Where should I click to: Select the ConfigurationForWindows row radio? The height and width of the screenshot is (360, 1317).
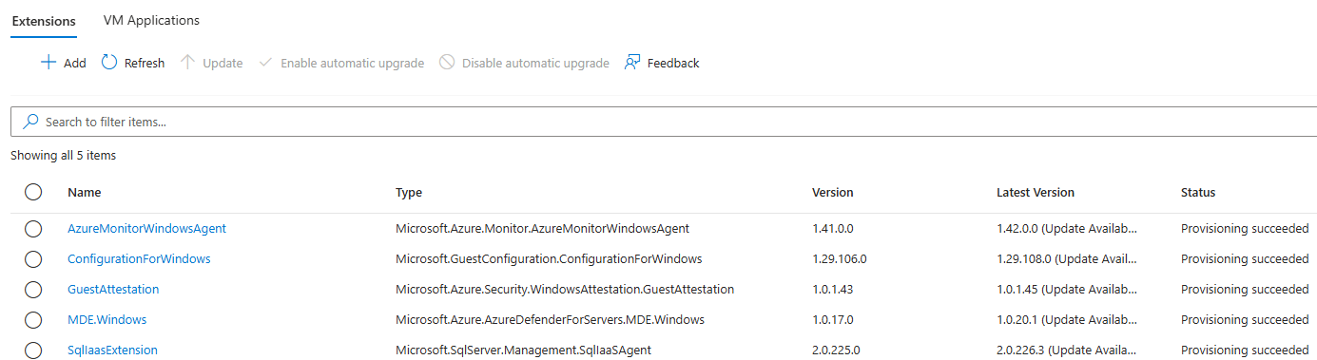33,259
